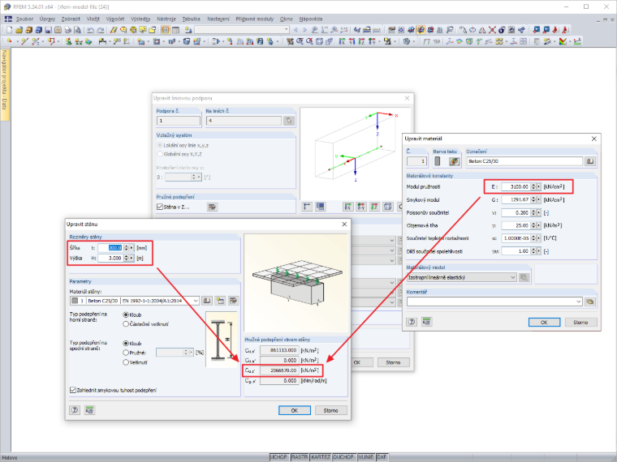
Task: Open library icon next to Označení field
Action: click(x=590, y=161)
